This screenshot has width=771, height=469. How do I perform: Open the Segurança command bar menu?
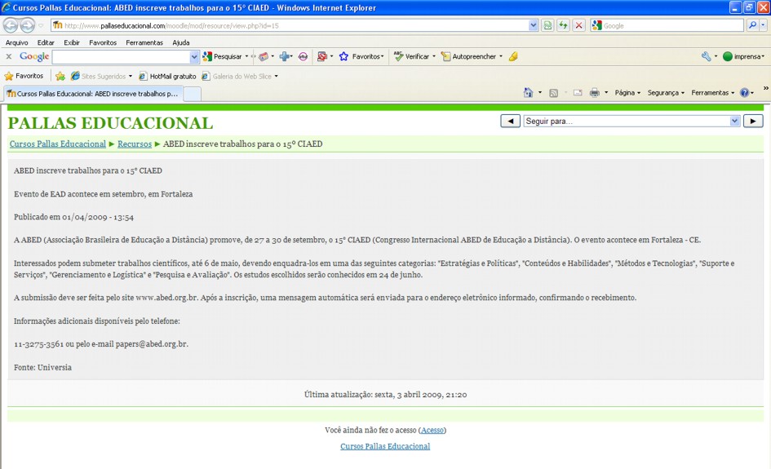[666, 92]
